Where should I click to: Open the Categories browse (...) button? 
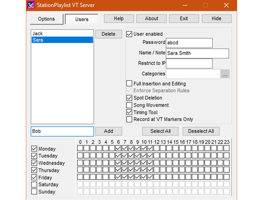[x=225, y=74]
